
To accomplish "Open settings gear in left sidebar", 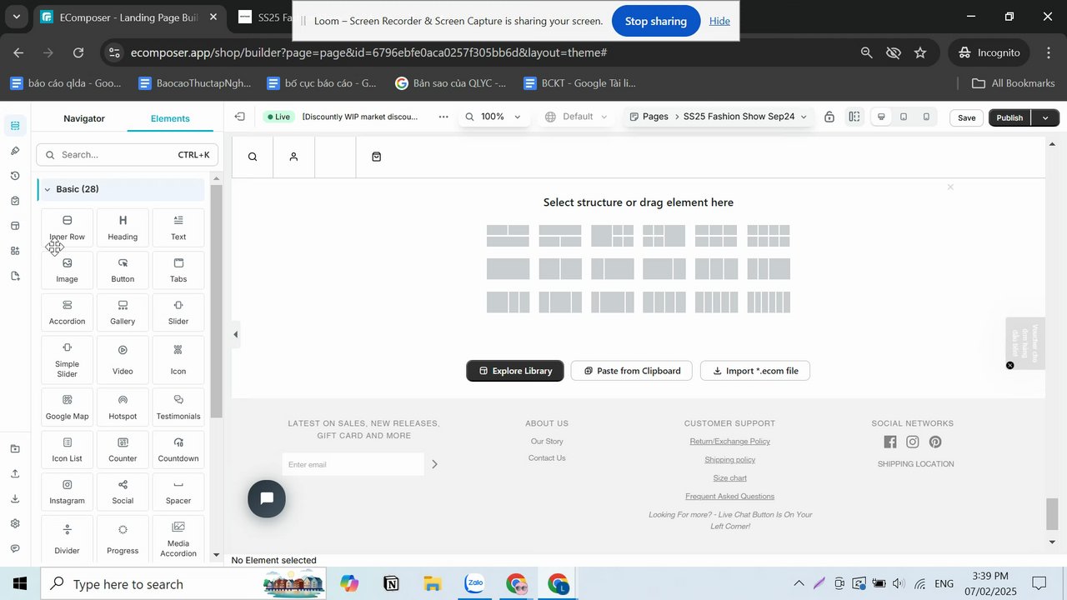I will coord(15,523).
